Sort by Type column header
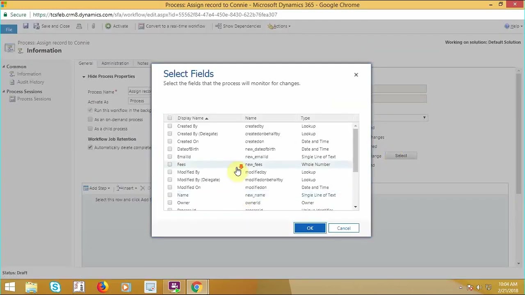 305,118
